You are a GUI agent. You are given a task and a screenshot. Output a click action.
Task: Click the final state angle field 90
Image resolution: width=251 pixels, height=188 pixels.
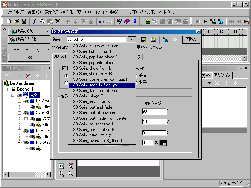click(154, 111)
